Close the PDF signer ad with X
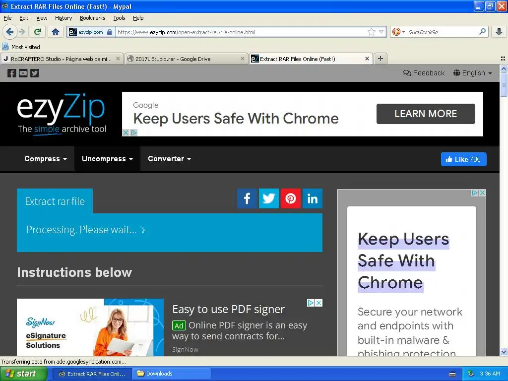This screenshot has width=508, height=381. pos(319,303)
